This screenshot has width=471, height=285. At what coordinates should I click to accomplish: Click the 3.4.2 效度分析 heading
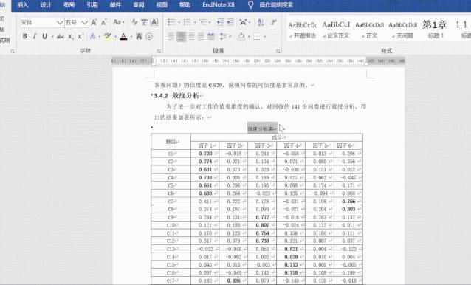coord(176,95)
